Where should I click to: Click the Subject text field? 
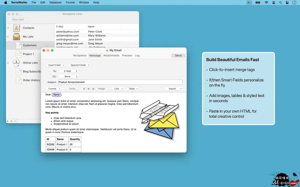pos(120,82)
